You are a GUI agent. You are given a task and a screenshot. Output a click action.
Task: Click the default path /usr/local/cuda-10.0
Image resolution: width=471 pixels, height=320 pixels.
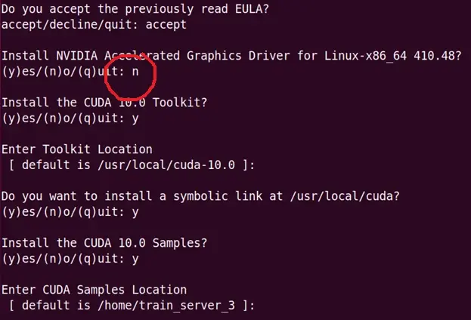click(x=166, y=165)
